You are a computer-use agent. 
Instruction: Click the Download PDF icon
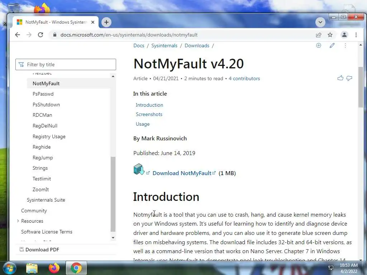pos(22,249)
